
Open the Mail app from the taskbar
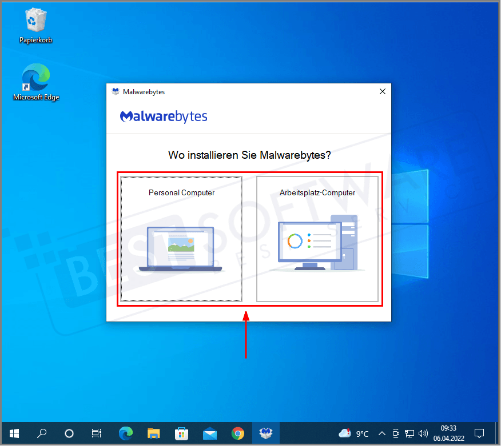click(209, 433)
